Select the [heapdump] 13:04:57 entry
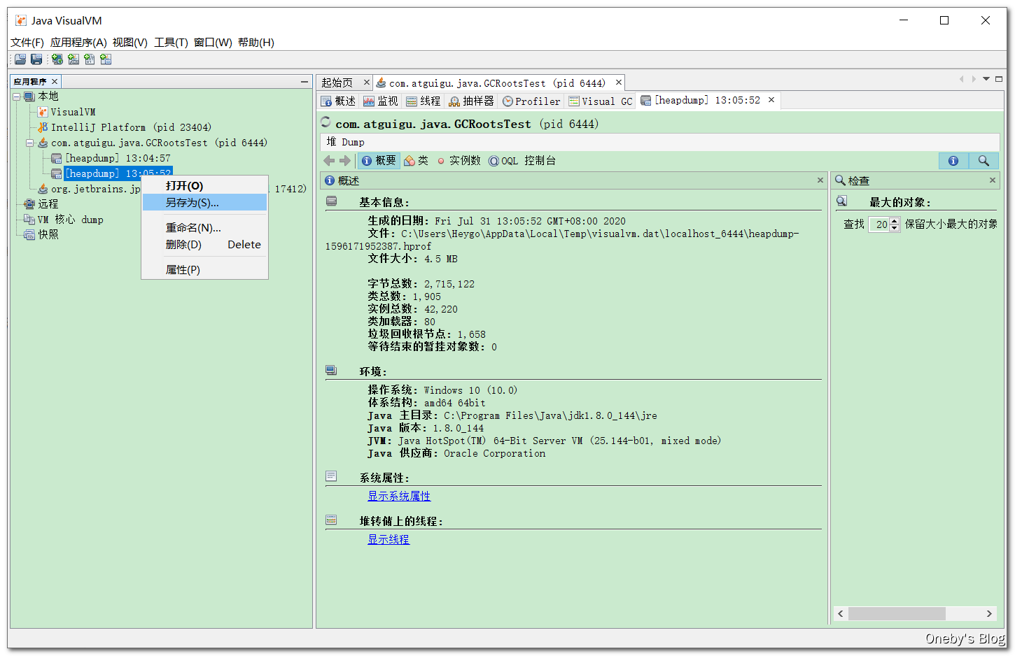1015x656 pixels. tap(111, 158)
